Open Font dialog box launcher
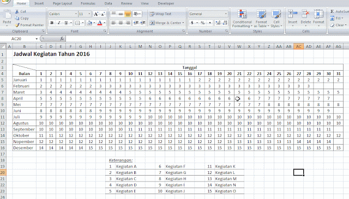This screenshot has height=199, width=349. (105, 32)
